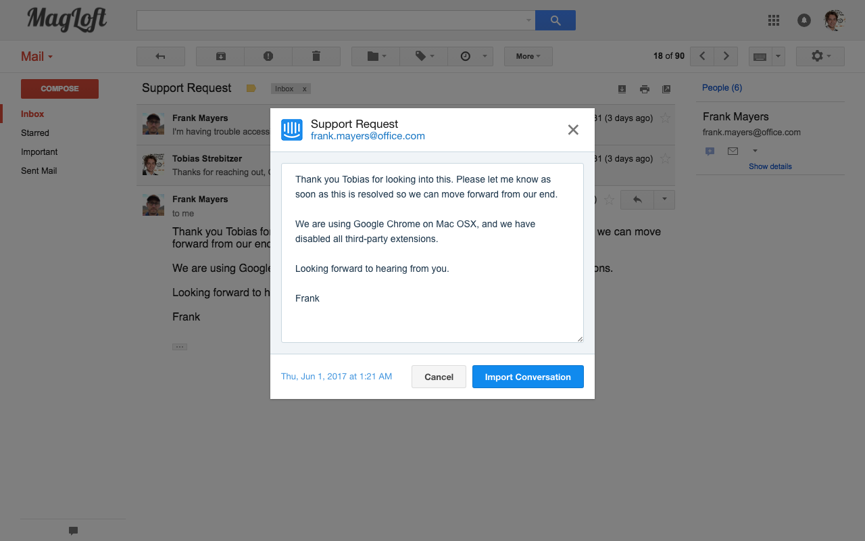Image resolution: width=865 pixels, height=541 pixels.
Task: Click the Intercom logo in the dialog
Action: pos(292,130)
